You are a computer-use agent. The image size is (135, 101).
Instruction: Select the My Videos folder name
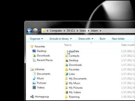75,92
